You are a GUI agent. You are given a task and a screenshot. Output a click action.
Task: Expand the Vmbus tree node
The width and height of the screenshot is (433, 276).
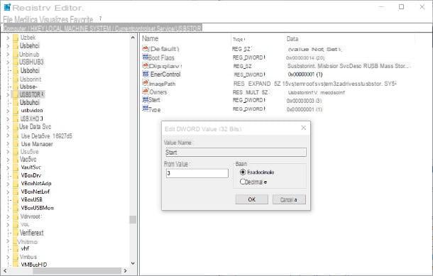[x=8, y=258]
